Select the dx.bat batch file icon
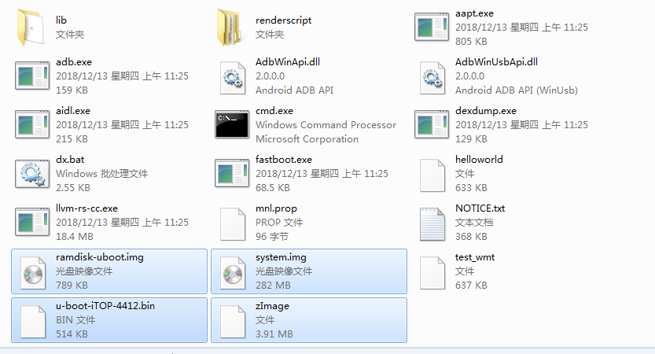This screenshot has height=354, width=655. (x=32, y=173)
